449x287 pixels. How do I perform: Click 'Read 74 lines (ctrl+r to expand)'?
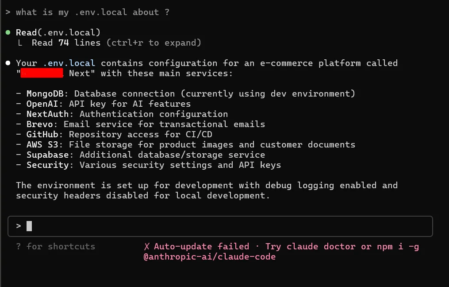[116, 43]
